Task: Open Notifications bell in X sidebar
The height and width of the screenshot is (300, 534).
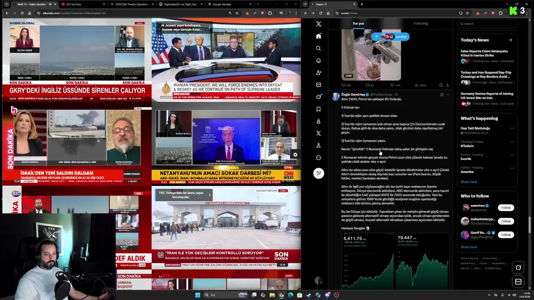Action: click(x=318, y=60)
